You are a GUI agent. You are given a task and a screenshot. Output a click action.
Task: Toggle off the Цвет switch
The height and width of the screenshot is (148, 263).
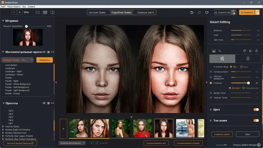(256, 109)
